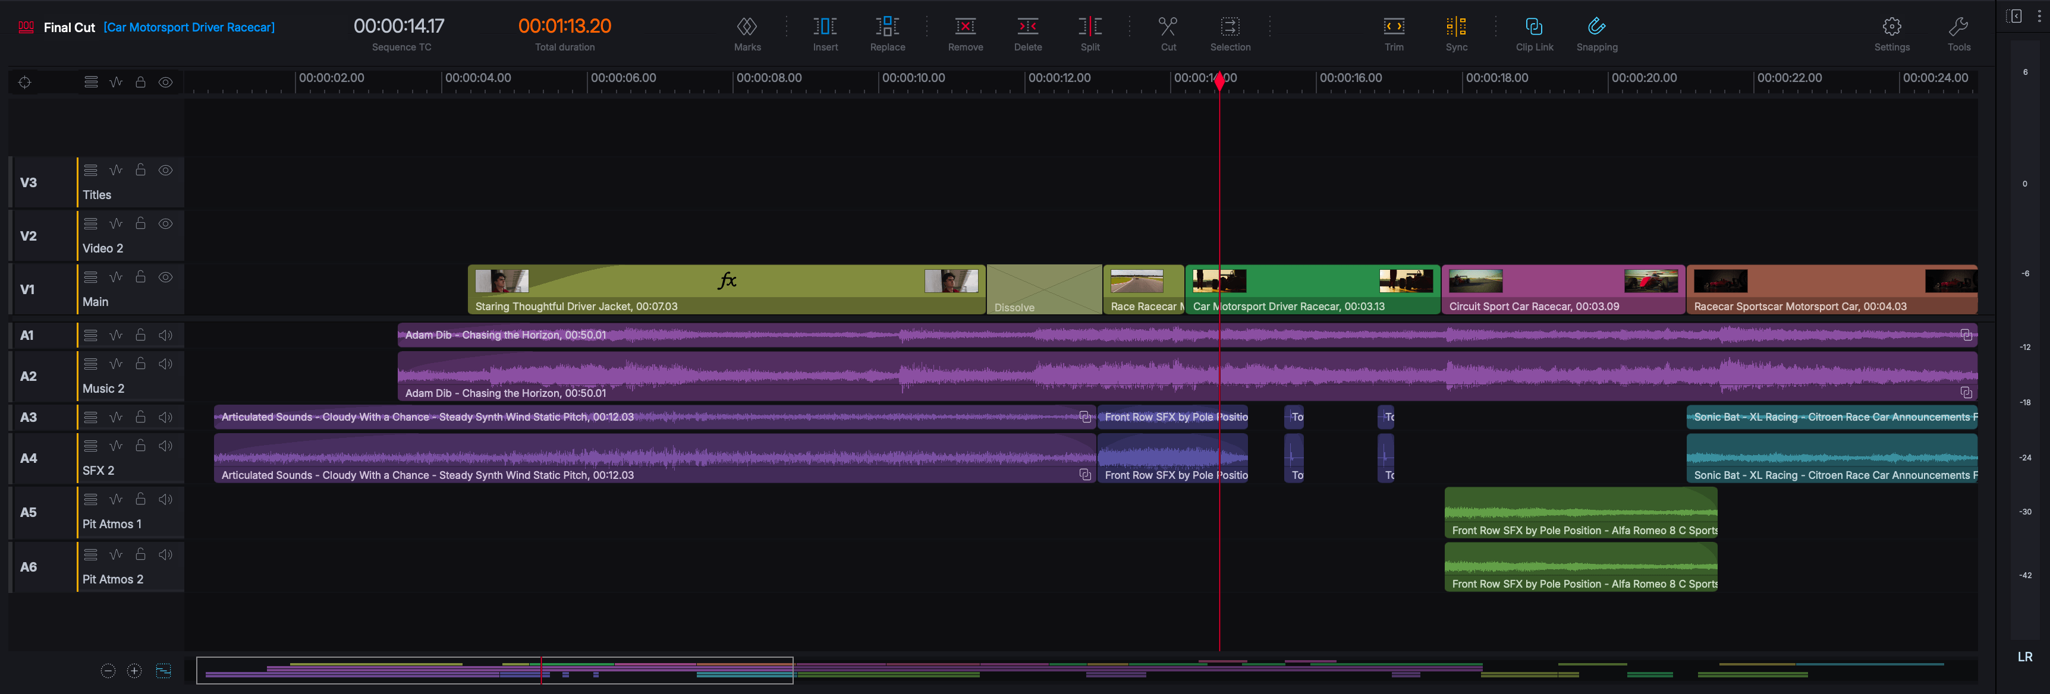Click the timeline zoom-in plus button

(134, 671)
